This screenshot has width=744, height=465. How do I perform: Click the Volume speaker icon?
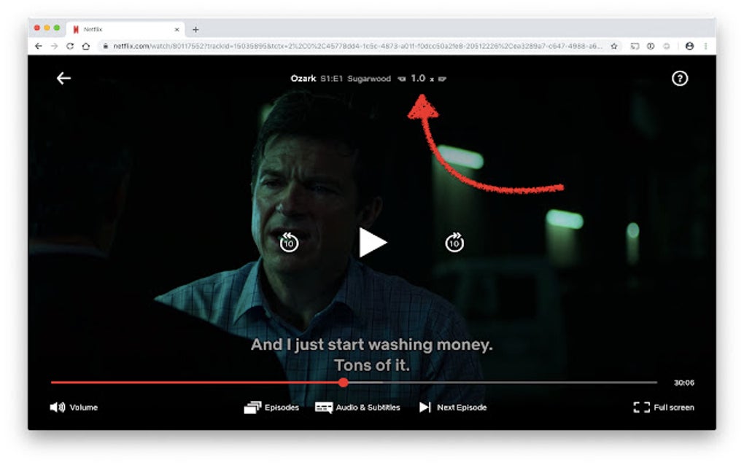58,407
